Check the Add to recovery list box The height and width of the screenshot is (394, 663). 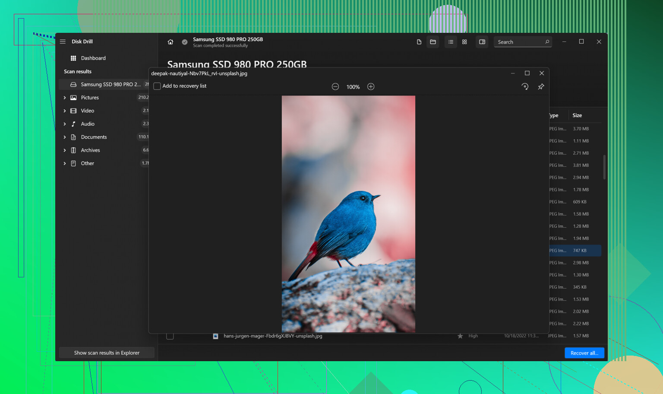coord(157,86)
